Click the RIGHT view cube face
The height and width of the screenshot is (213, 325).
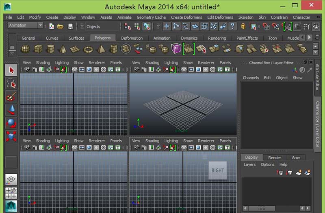click(218, 170)
